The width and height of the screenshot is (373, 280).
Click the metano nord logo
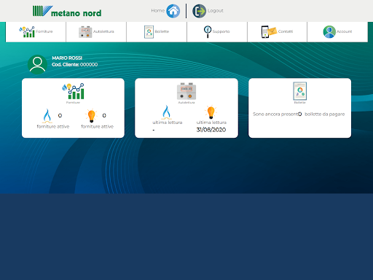(x=67, y=11)
